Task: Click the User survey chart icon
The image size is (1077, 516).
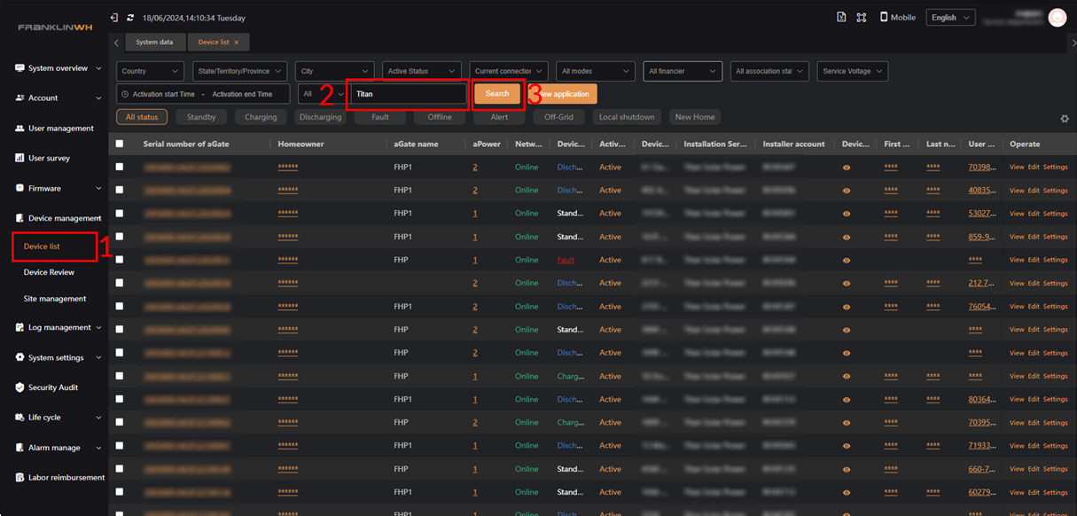Action: (x=20, y=158)
